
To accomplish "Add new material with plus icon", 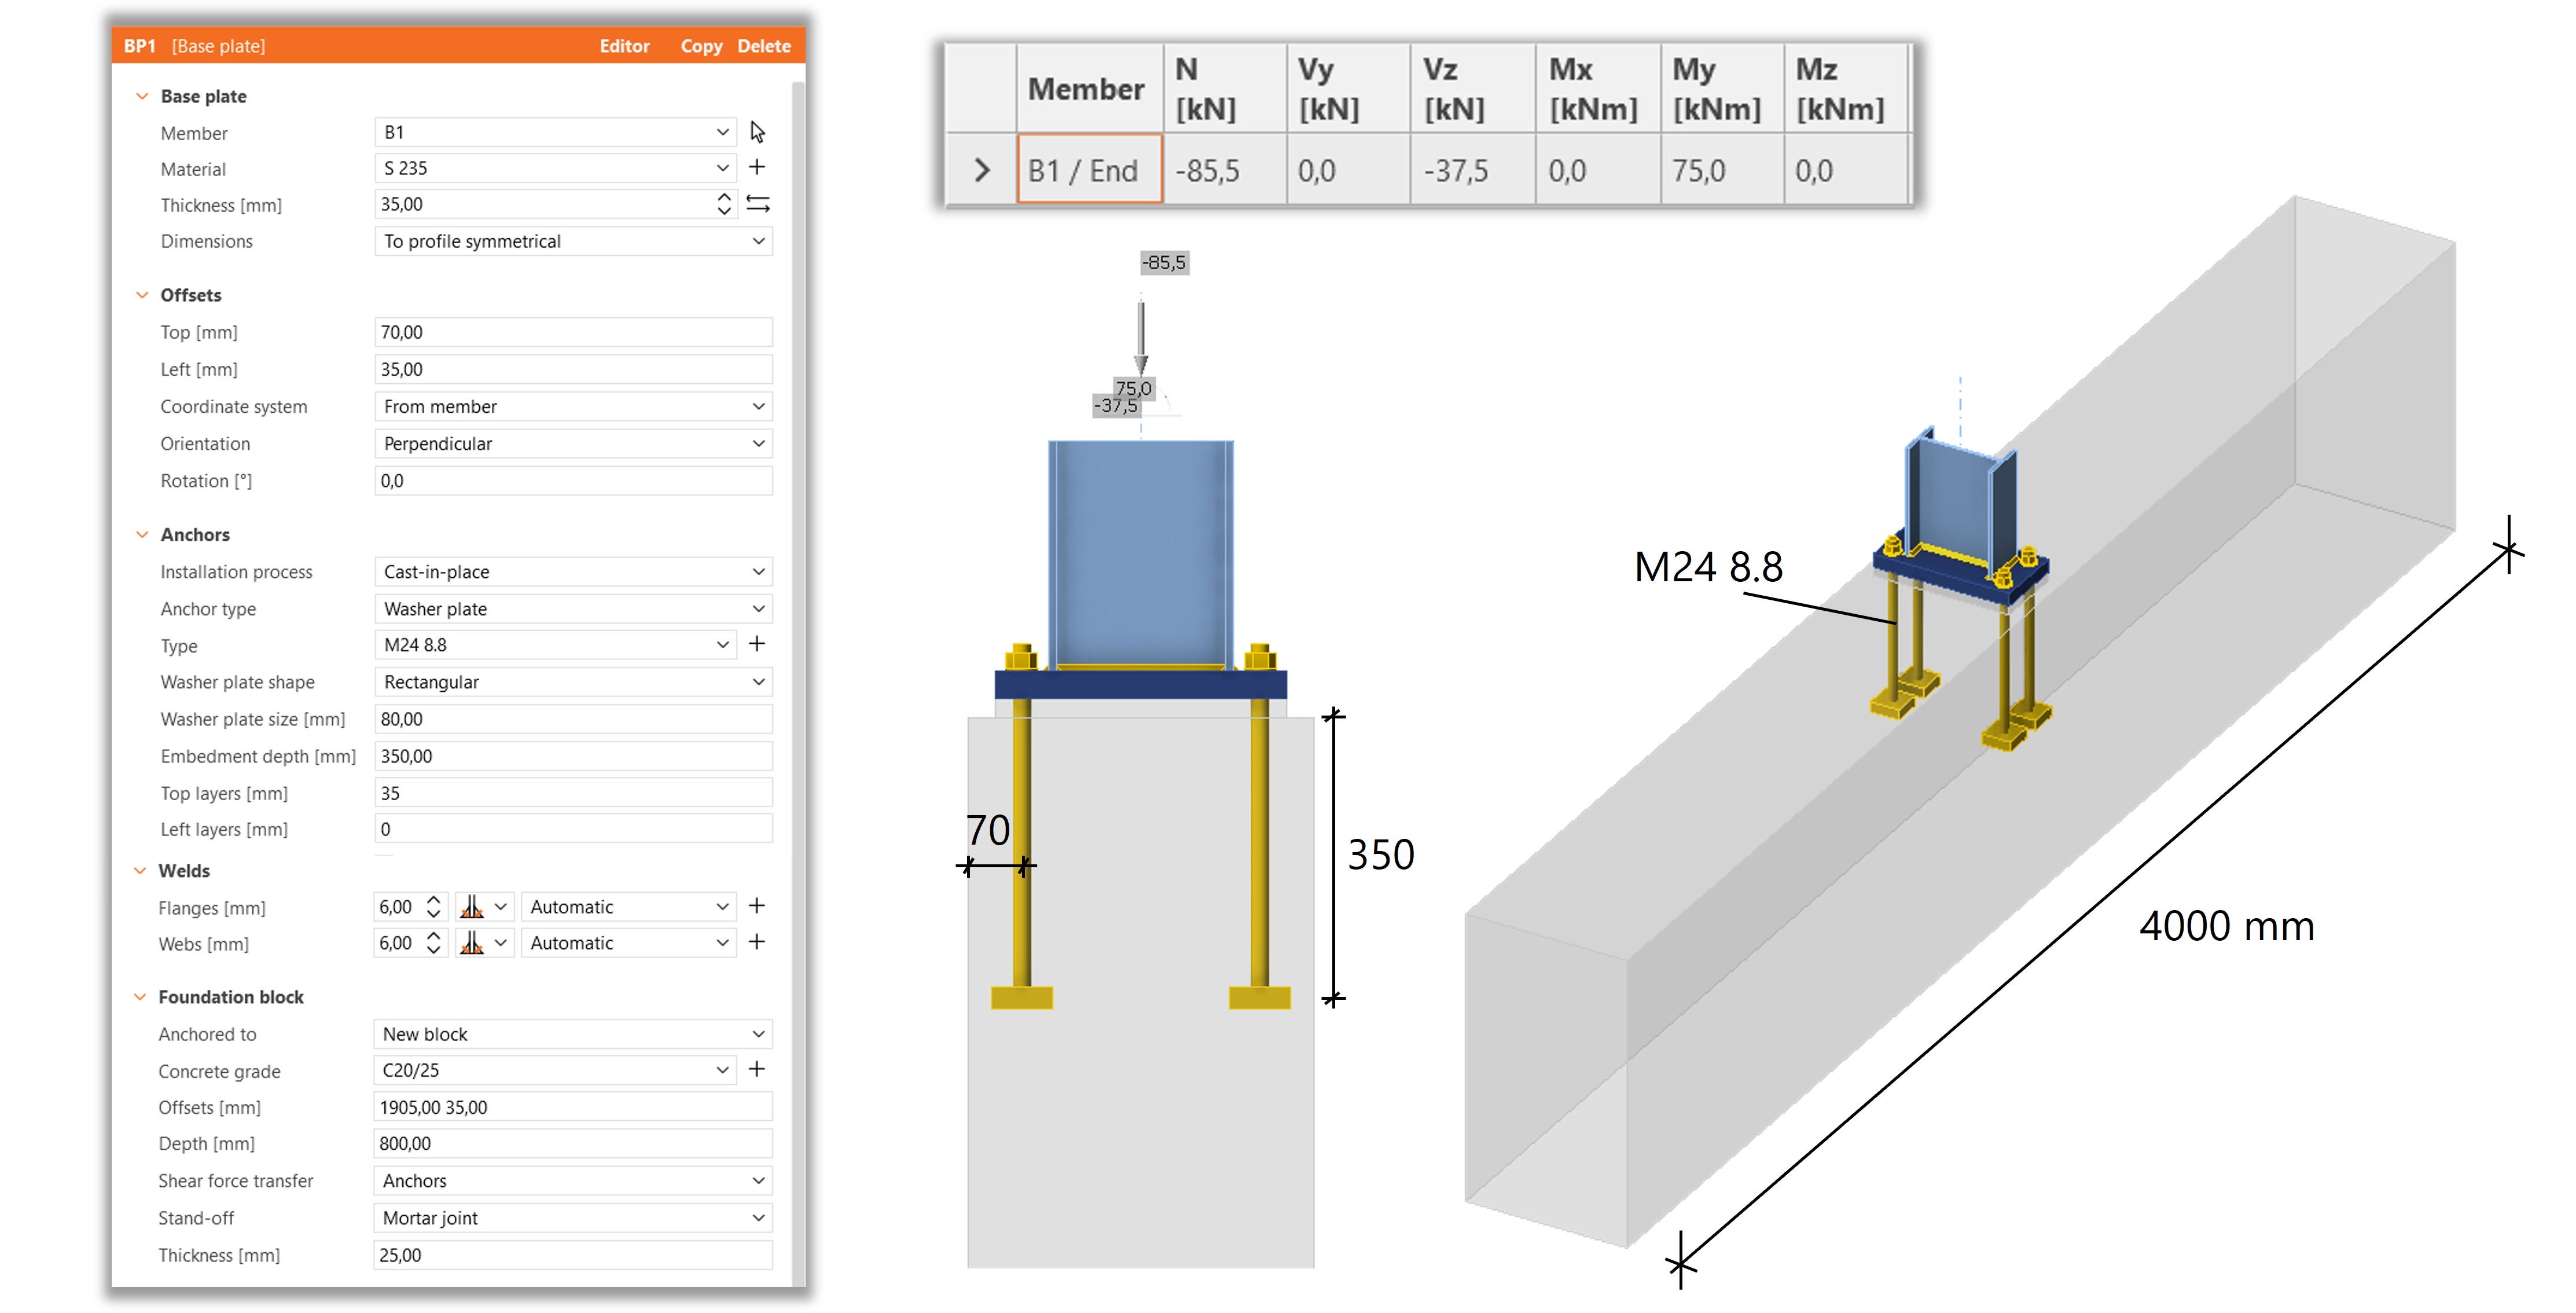I will (x=757, y=167).
